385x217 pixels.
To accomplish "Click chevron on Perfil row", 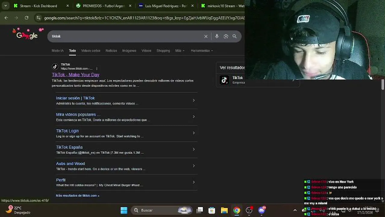I will [194, 182].
